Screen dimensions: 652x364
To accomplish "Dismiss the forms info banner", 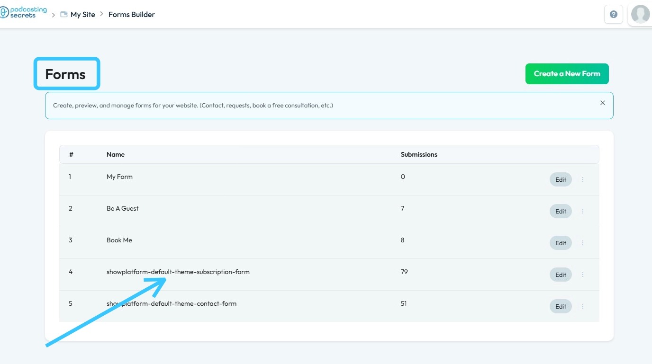I will [603, 103].
